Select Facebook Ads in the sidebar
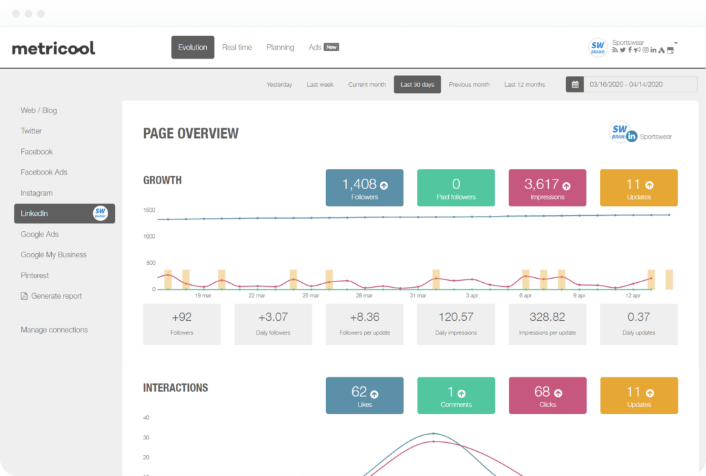Screen dimensions: 706x476 (x=44, y=172)
